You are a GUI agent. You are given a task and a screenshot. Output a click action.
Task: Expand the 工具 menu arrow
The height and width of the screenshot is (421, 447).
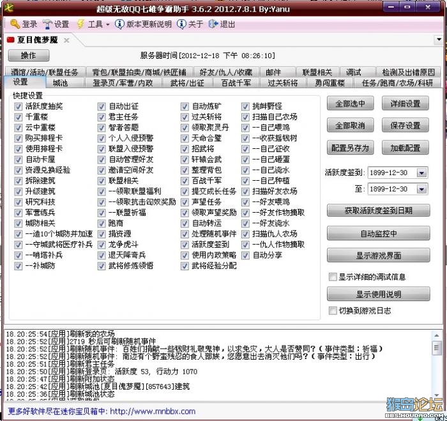(108, 25)
